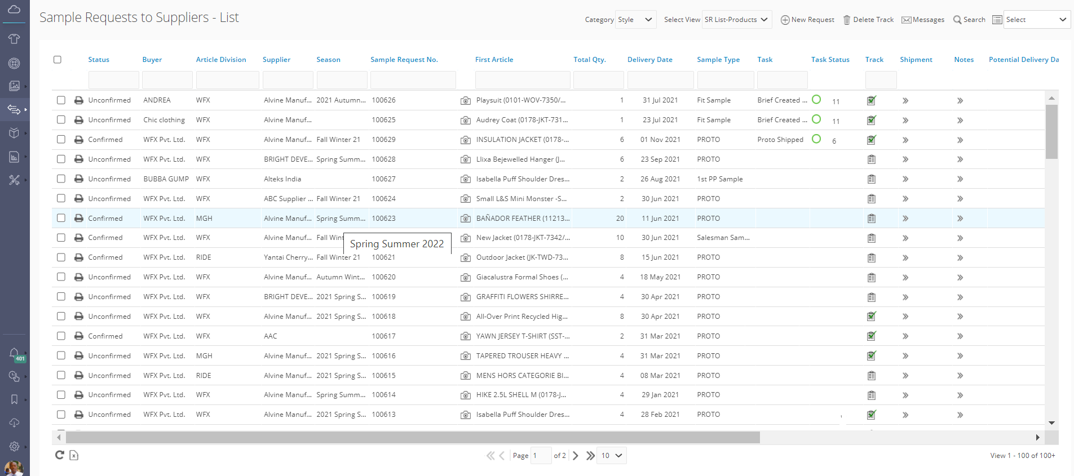
Task: Click the notifications bell icon in sidebar
Action: pos(14,353)
